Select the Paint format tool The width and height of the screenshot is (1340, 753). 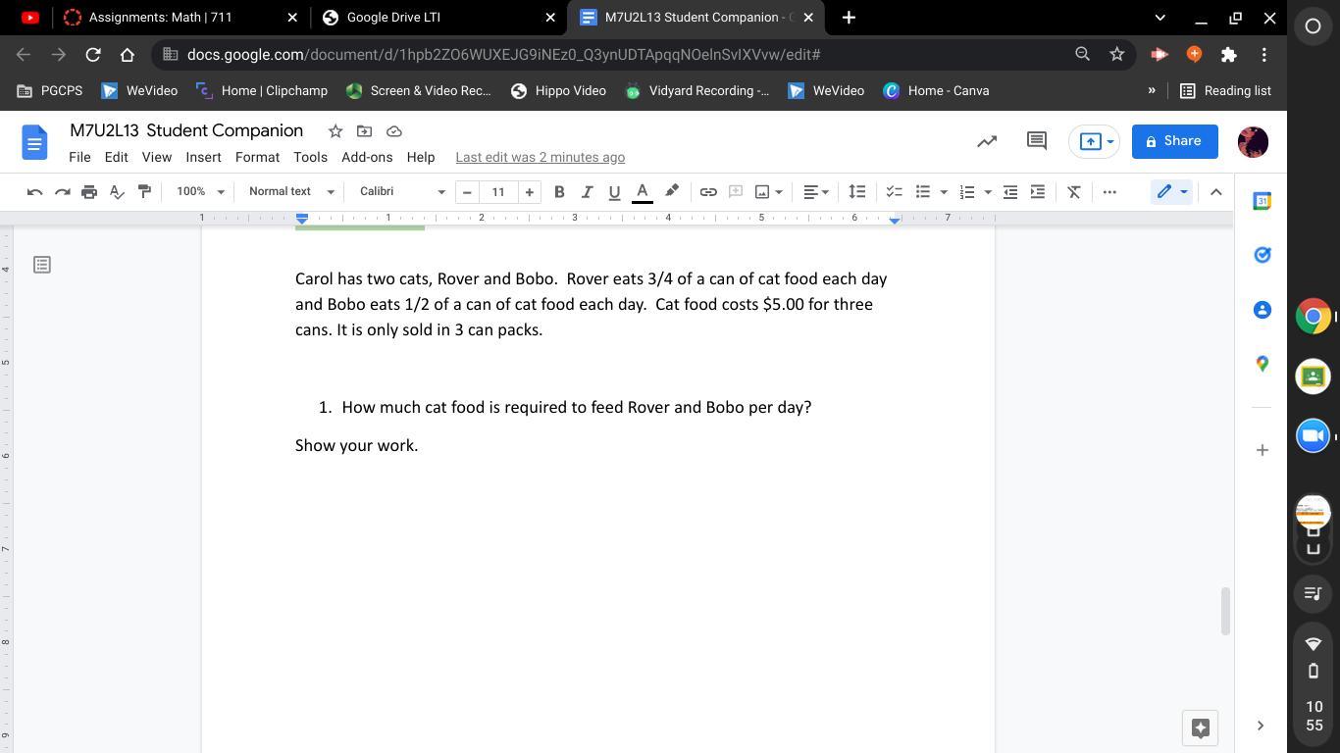pyautogui.click(x=144, y=192)
